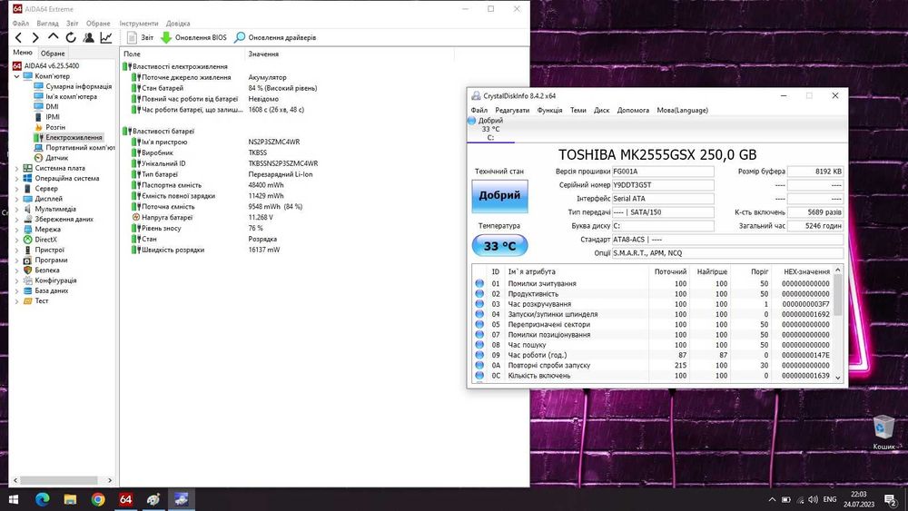This screenshot has width=908, height=511.
Task: Click the Поле column header
Action: pos(183,54)
